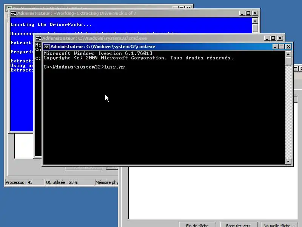Click the scrollbar thumb in the DriverPack window
302x227 pixels.
pos(255,28)
